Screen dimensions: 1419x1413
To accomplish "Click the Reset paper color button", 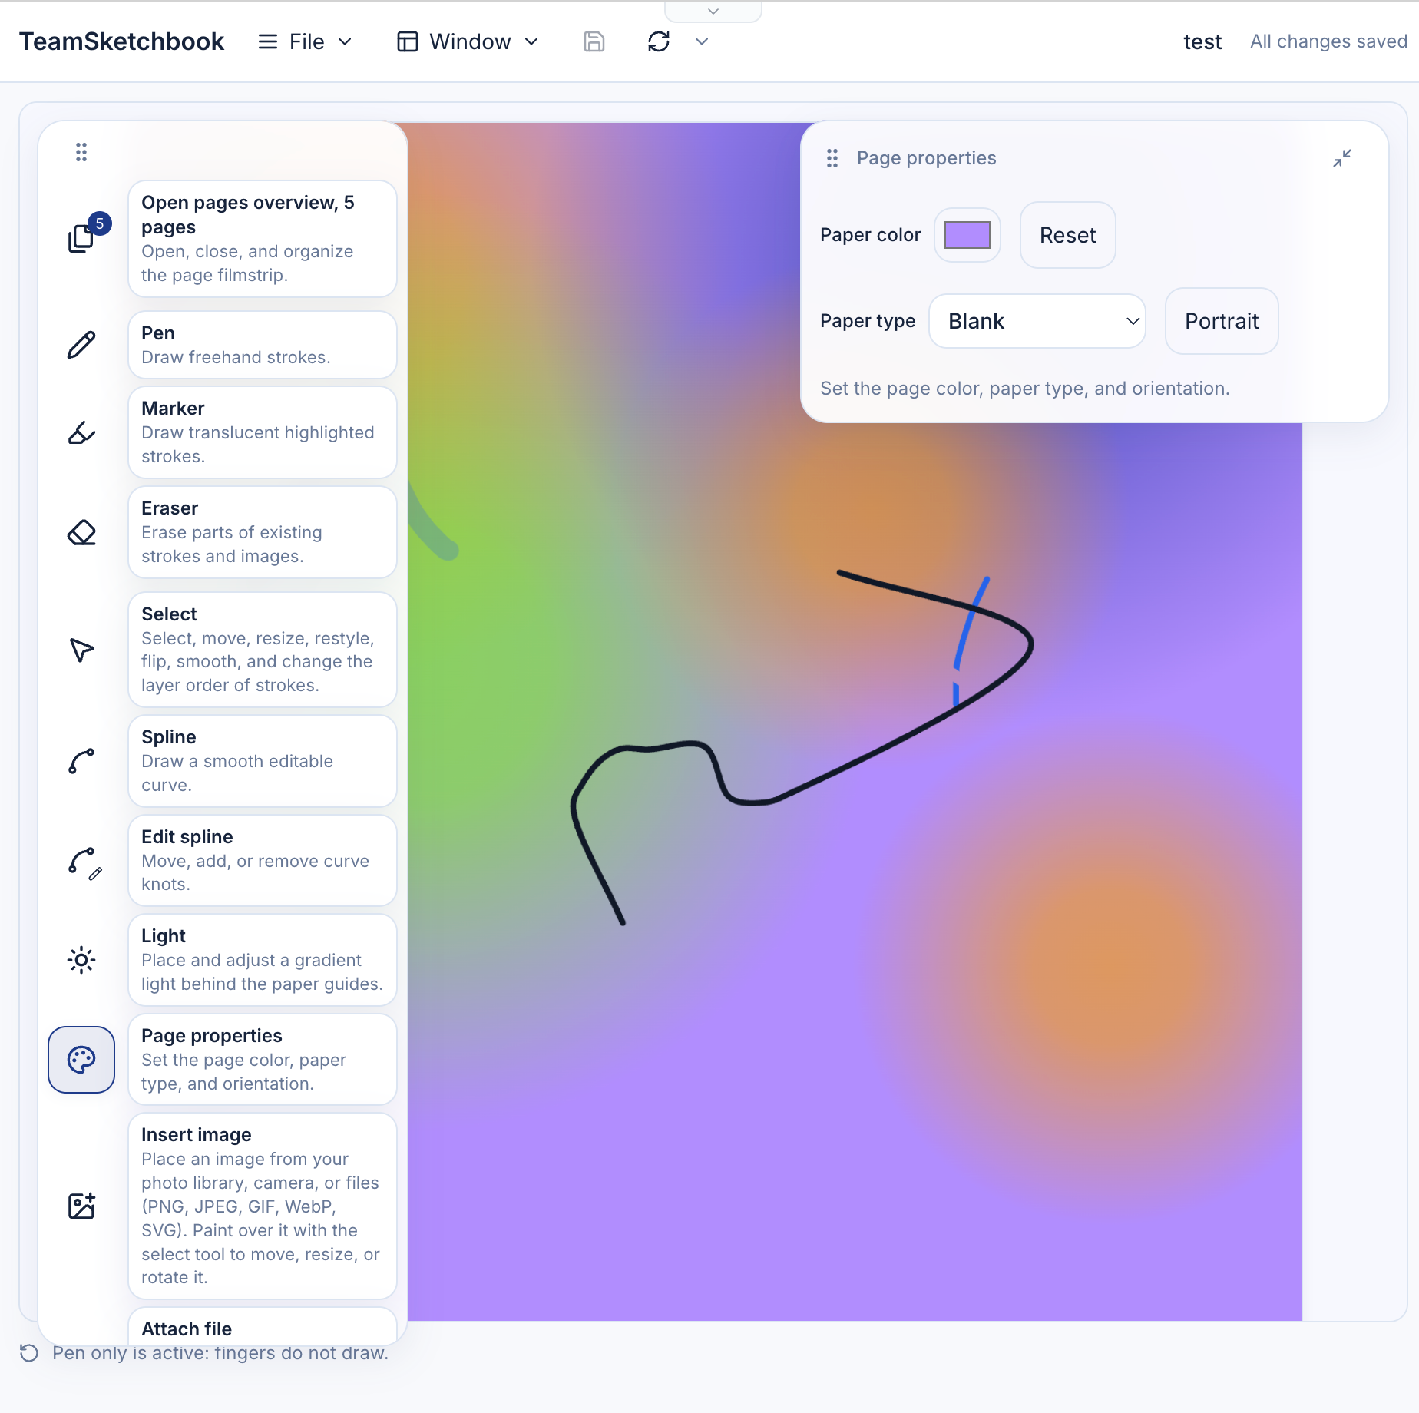I will [1068, 235].
